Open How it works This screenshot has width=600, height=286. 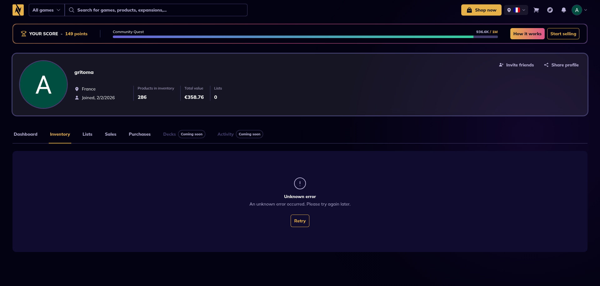[x=527, y=34]
